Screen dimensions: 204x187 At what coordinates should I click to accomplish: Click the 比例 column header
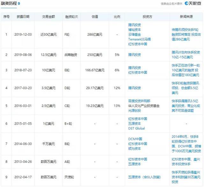(x=117, y=17)
